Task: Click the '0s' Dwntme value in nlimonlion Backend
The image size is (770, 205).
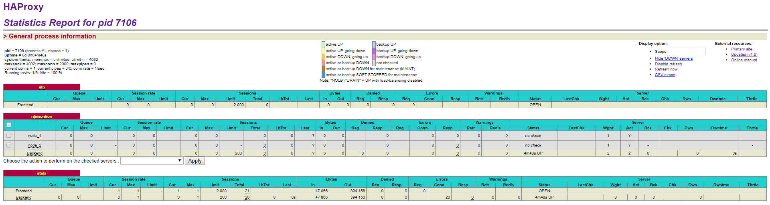Action: coord(734,153)
